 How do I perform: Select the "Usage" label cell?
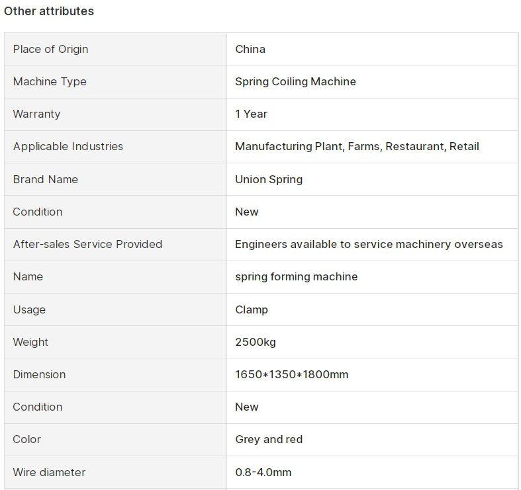click(x=29, y=309)
